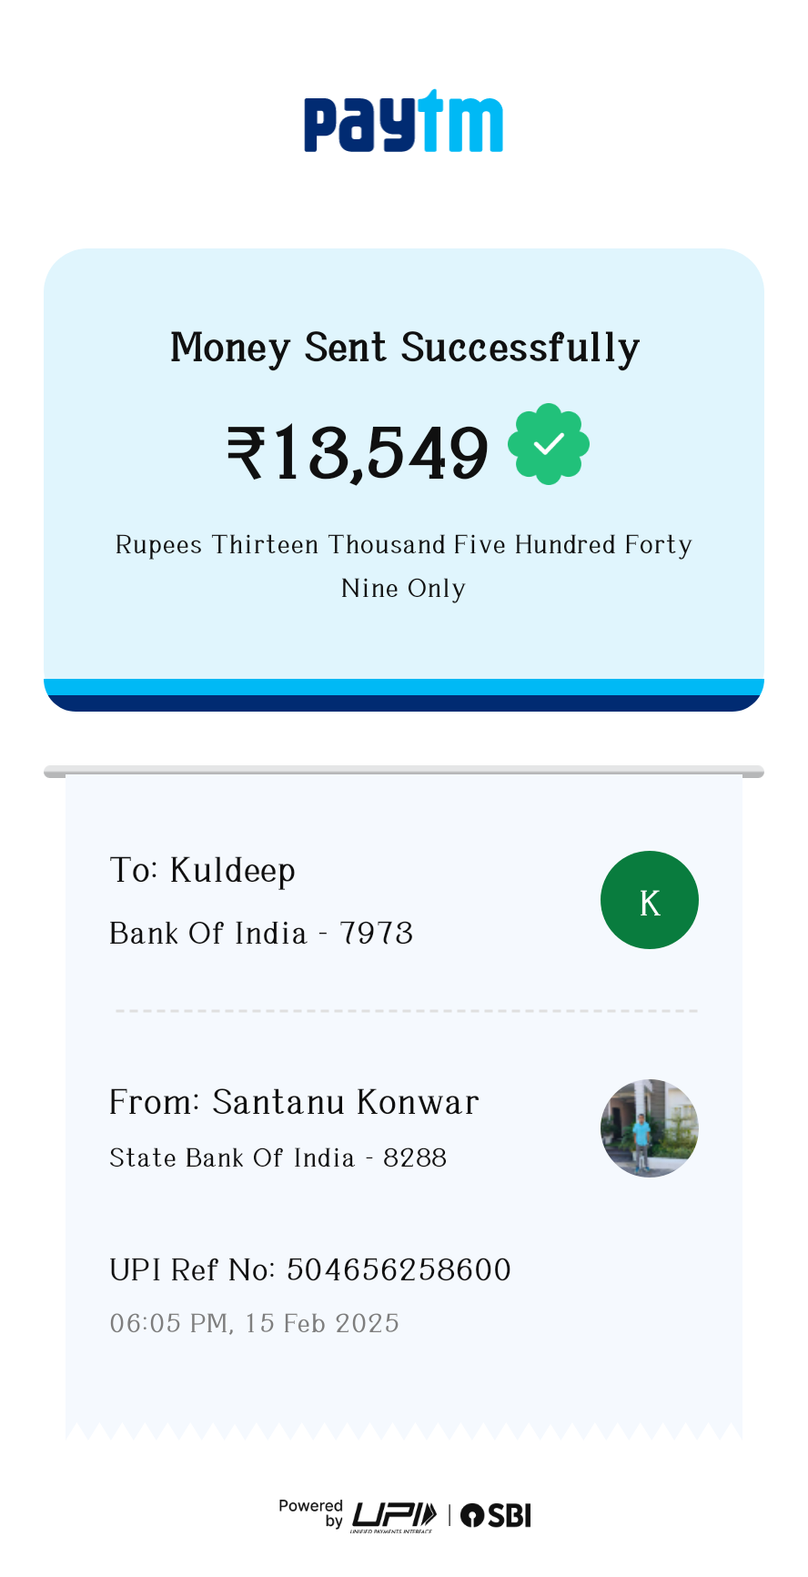Image resolution: width=808 pixels, height=1577 pixels.
Task: Click the dark blue stripe under amount card
Action: (x=404, y=703)
